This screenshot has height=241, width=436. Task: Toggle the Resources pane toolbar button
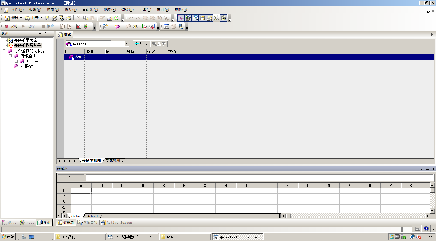195,18
